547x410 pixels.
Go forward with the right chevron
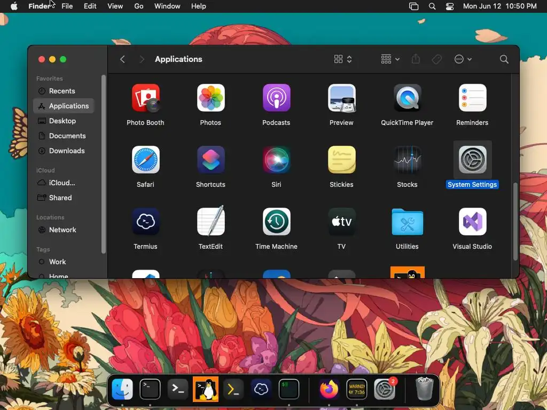tap(142, 59)
